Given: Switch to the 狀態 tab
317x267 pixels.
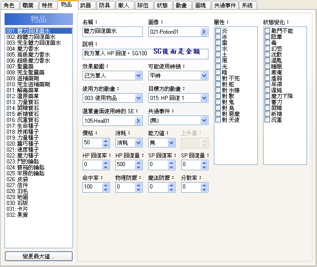Looking at the screenshot, I should [163, 5].
